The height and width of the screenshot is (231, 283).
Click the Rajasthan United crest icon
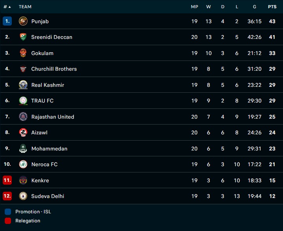pos(23,117)
